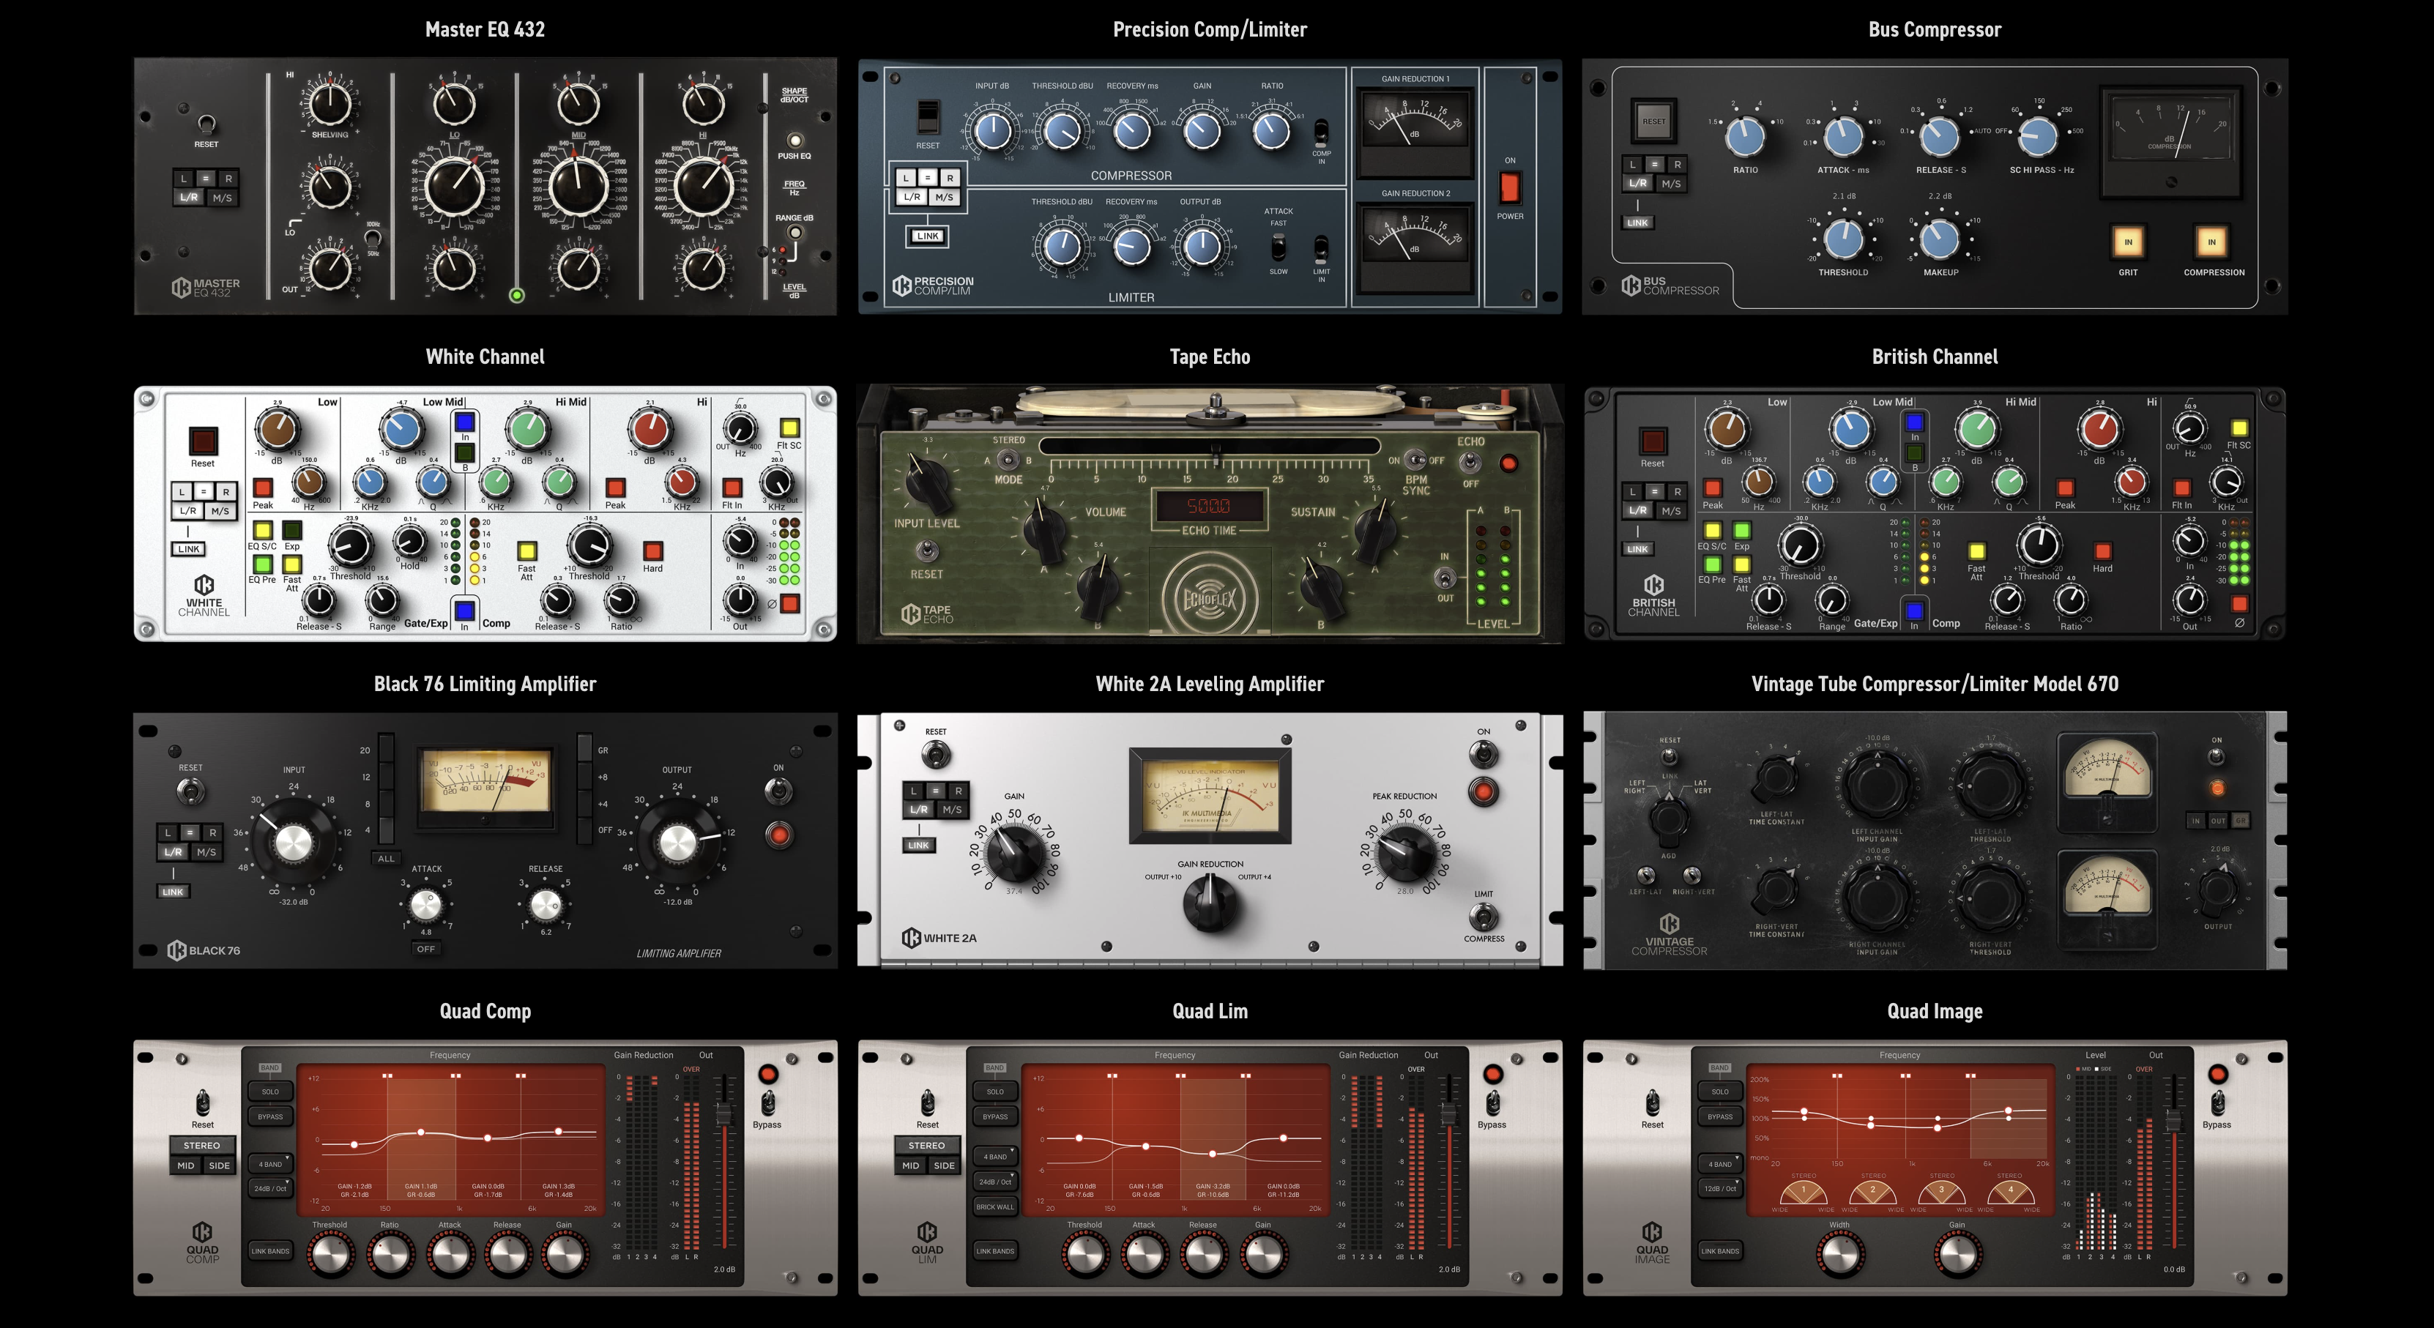The height and width of the screenshot is (1328, 2434).
Task: Toggle the White 2A LIMIT/COMPRESS switch
Action: coord(1483,916)
